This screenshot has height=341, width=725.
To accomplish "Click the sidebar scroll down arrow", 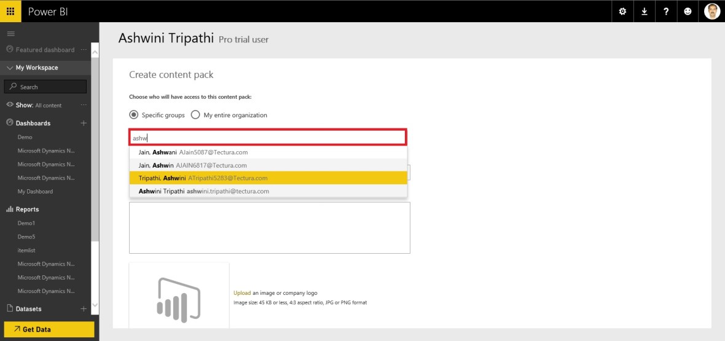I will 95,305.
